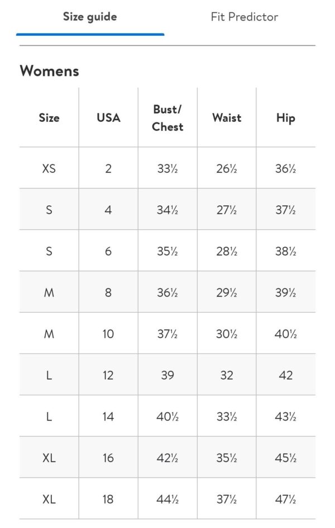335x528 pixels.
Task: Click USA size 10 cell
Action: point(108,334)
